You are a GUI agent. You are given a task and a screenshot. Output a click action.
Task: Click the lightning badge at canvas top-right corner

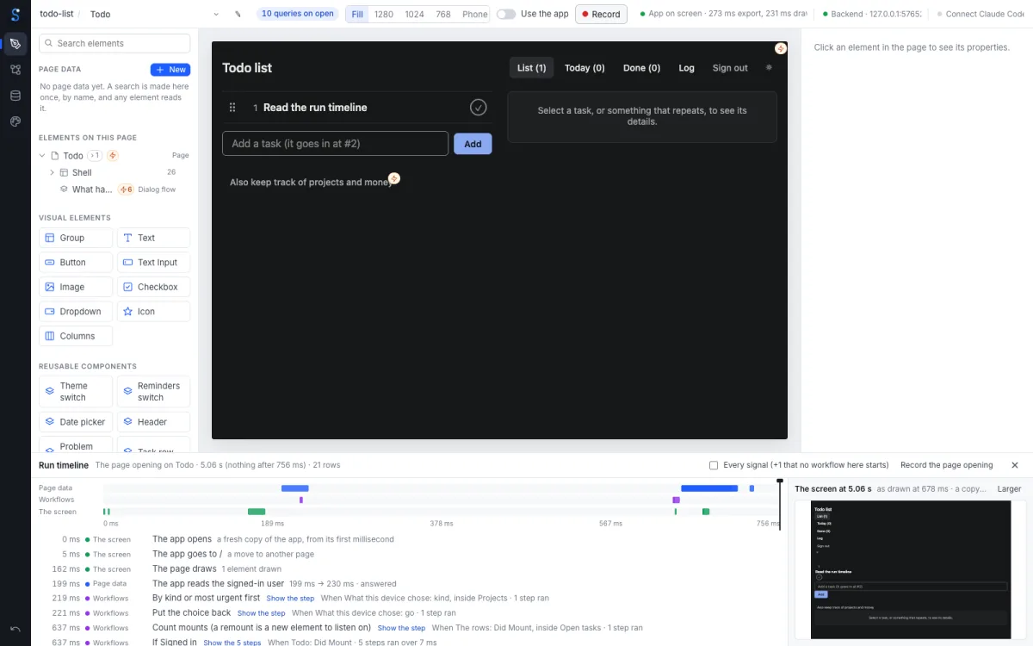(781, 48)
